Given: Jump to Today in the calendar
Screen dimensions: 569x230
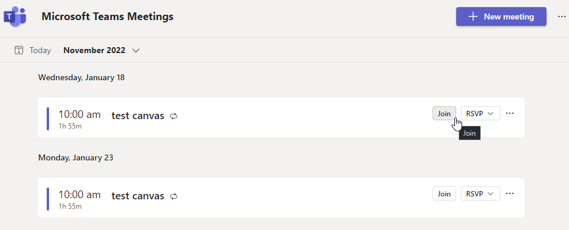Looking at the screenshot, I should [40, 50].
